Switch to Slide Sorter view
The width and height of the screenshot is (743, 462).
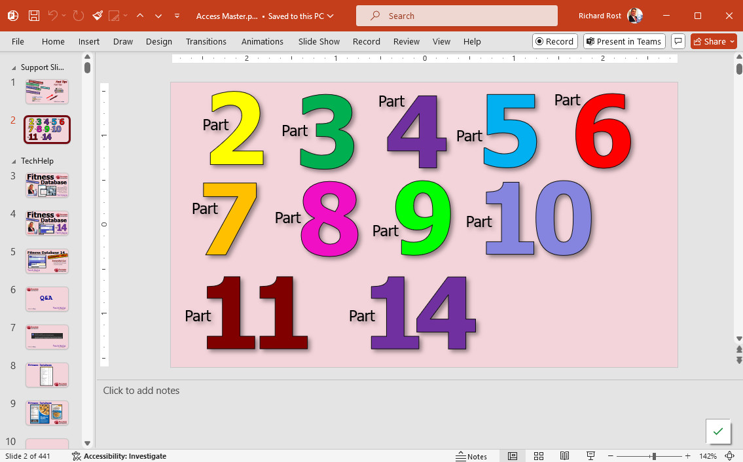(538, 456)
